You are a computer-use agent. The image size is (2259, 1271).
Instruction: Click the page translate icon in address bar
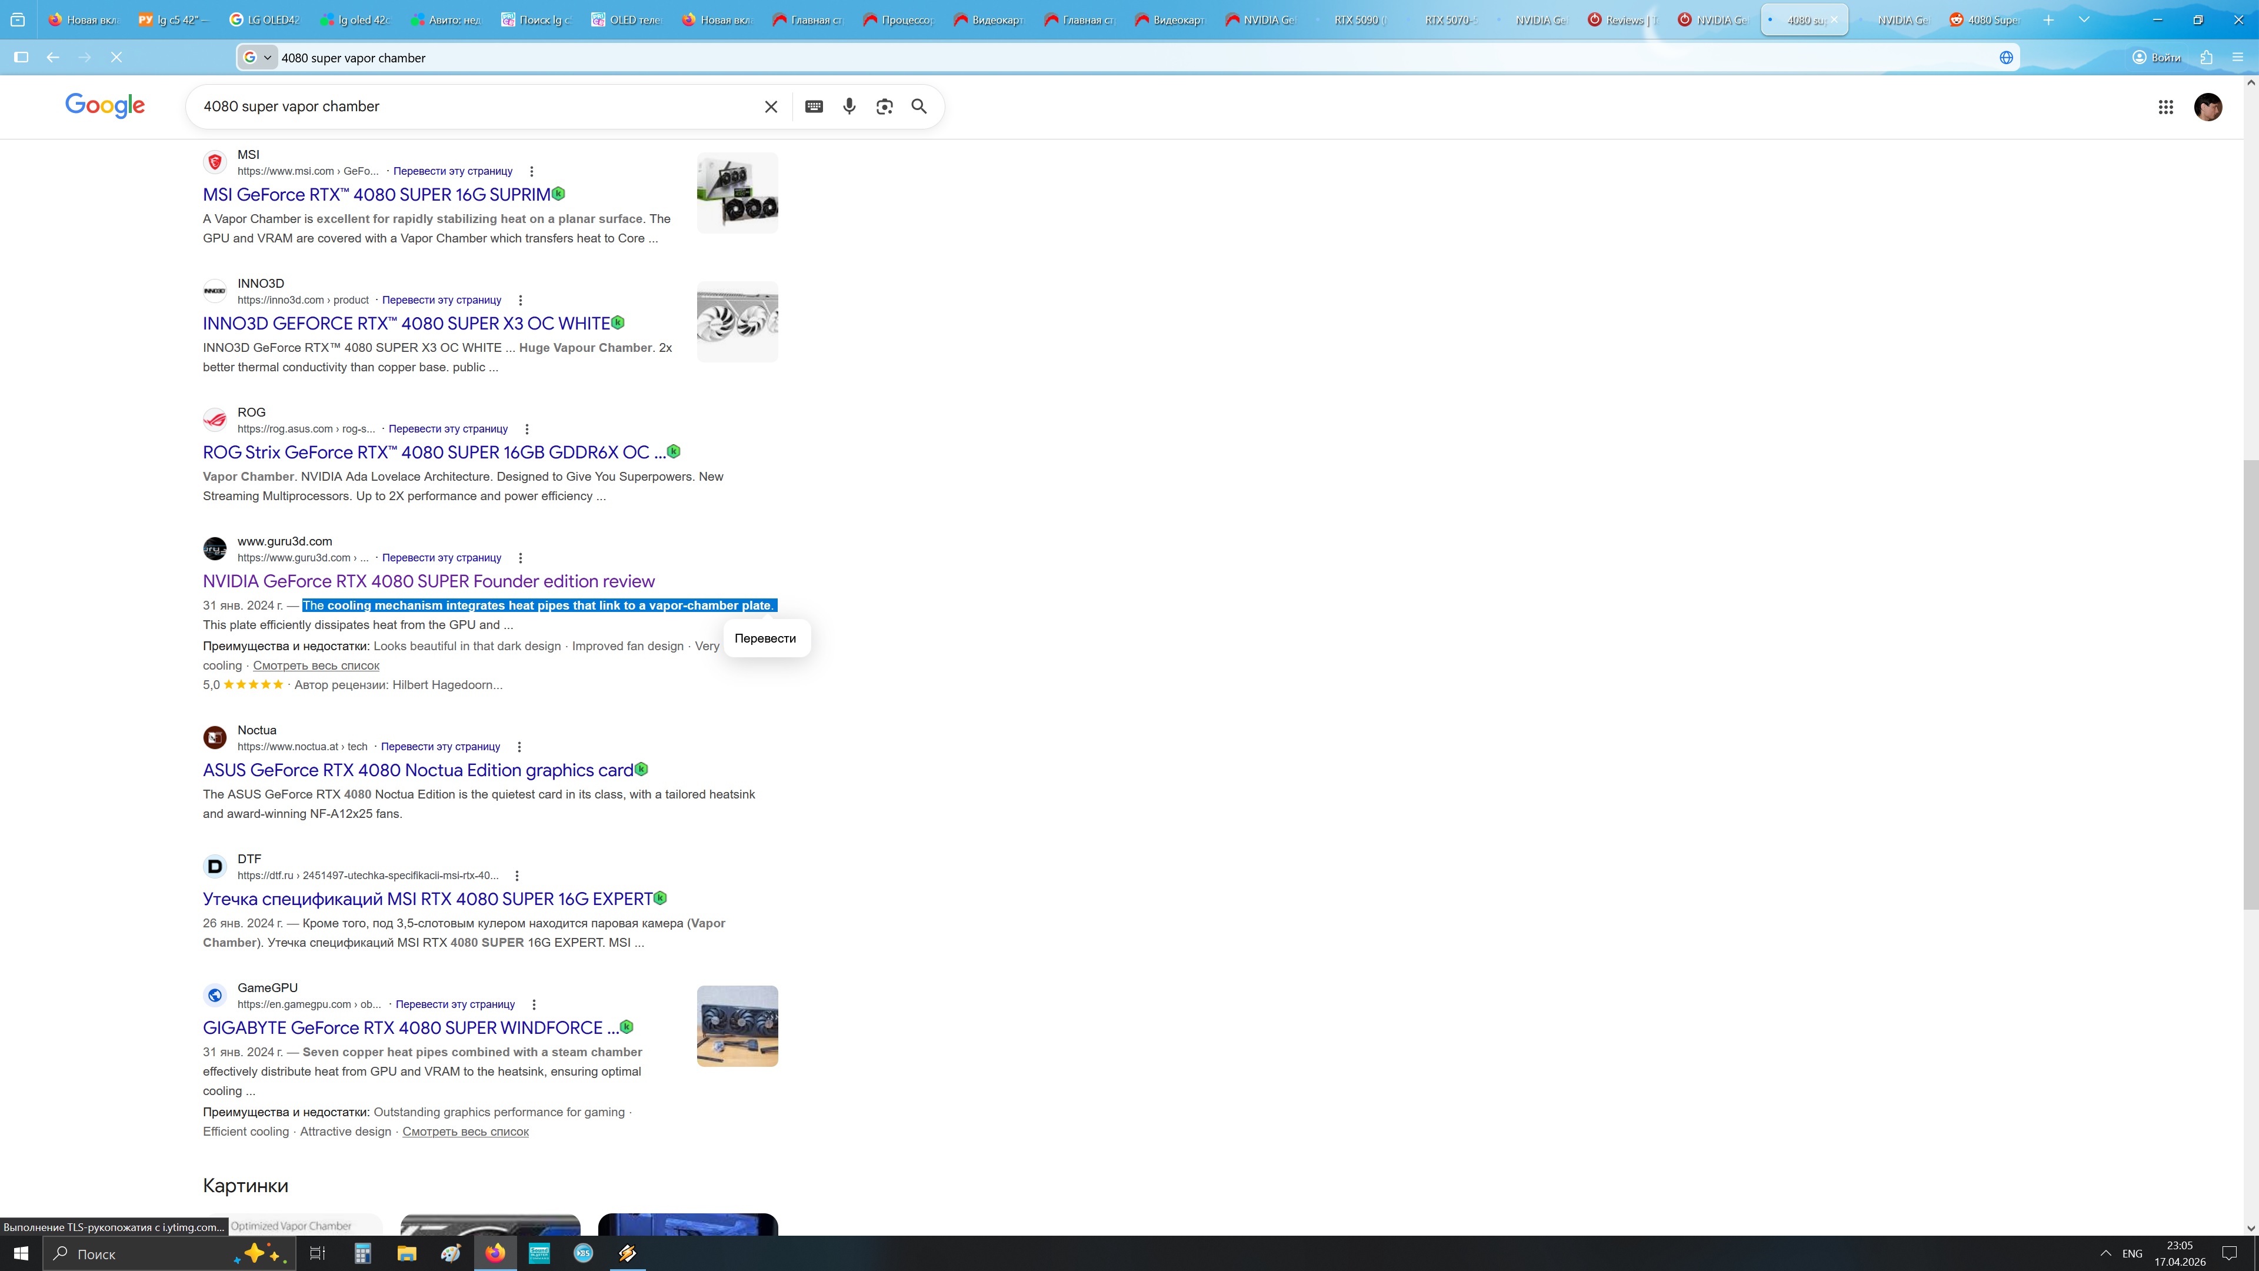2005,58
